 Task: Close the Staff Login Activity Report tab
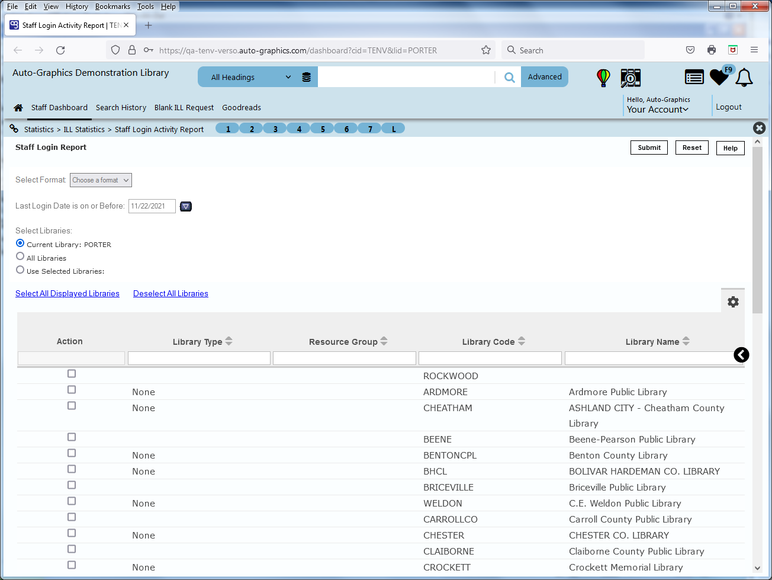[x=126, y=25]
